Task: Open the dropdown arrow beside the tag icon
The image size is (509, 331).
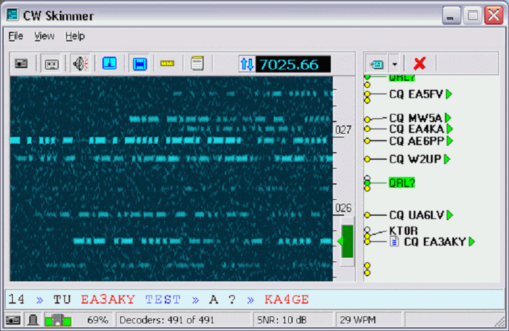Action: tap(394, 64)
